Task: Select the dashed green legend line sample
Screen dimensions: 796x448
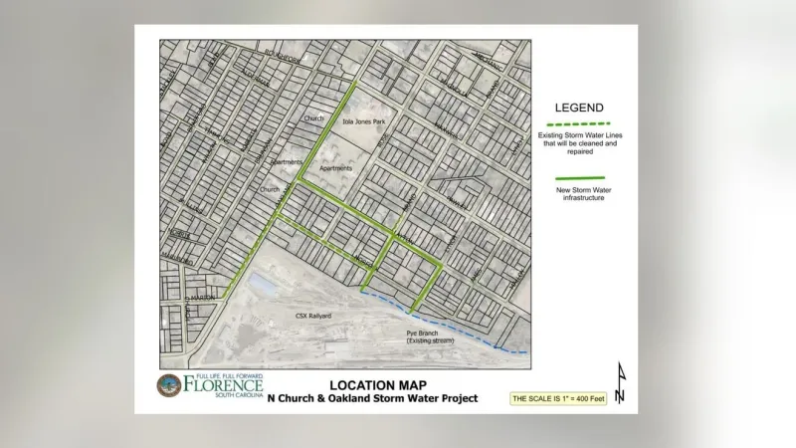Action: click(578, 123)
